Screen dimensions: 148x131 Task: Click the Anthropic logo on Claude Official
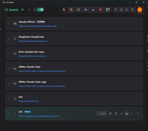[15, 24]
